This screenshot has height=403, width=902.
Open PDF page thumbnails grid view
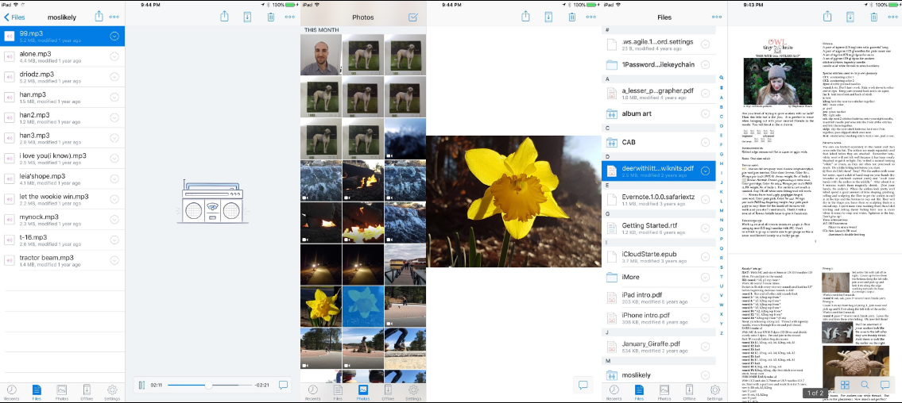tap(845, 385)
